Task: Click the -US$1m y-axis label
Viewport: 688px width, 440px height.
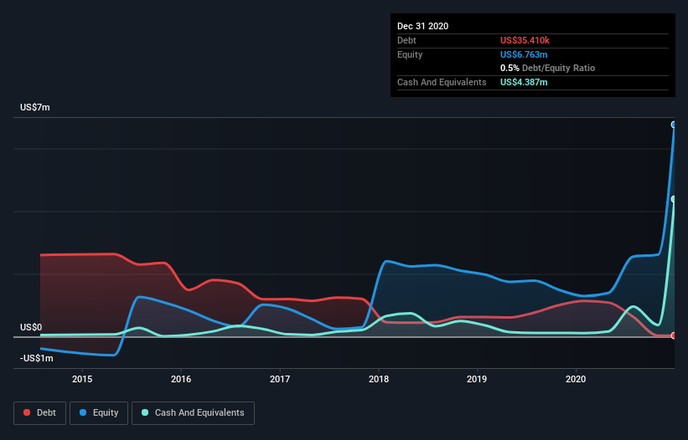Action: point(37,359)
